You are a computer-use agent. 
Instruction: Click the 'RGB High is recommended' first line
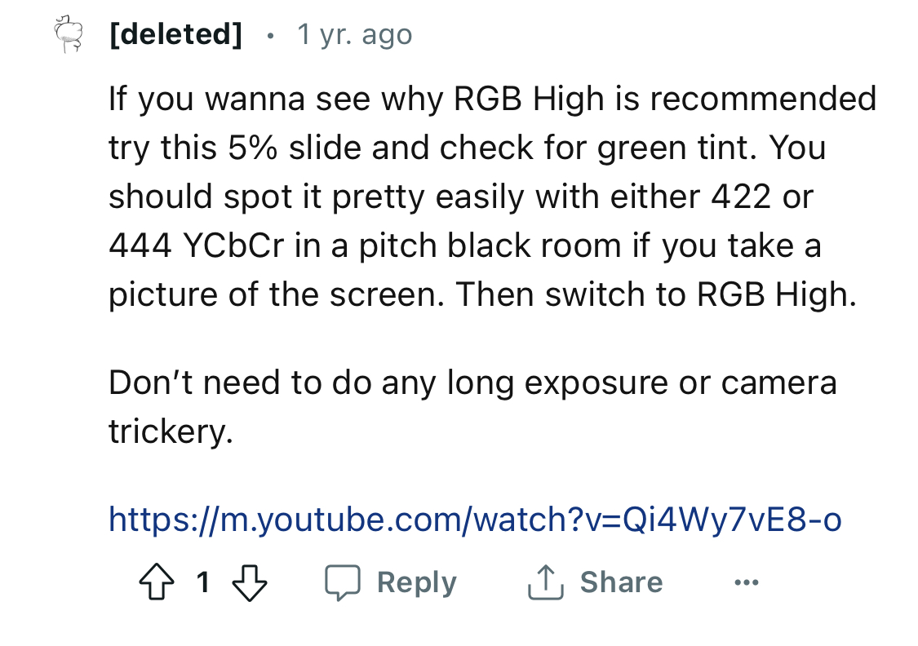(665, 99)
